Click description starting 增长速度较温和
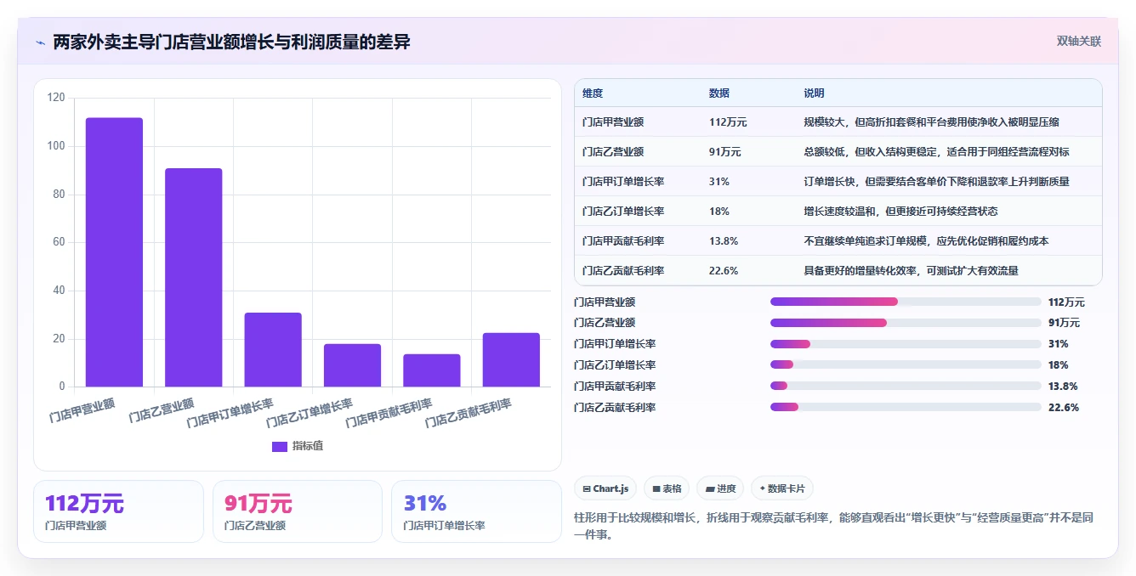 coord(900,212)
